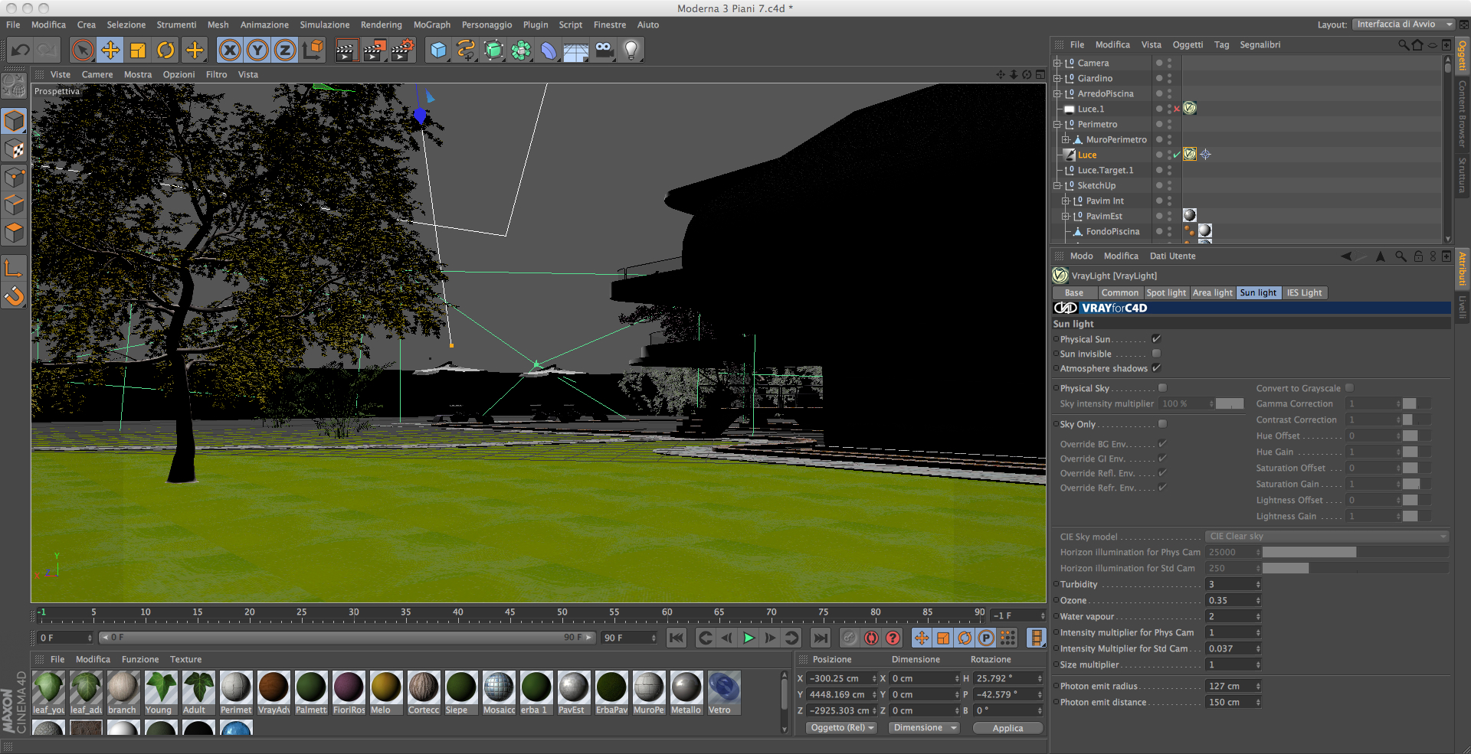Add a cube primitive object
Screen dimensions: 1471x754
tap(438, 51)
